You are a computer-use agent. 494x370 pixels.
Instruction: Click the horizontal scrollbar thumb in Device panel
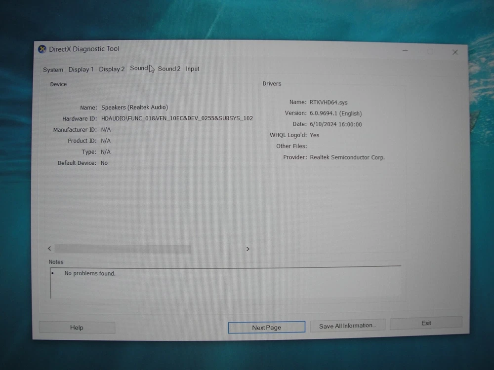123,249
